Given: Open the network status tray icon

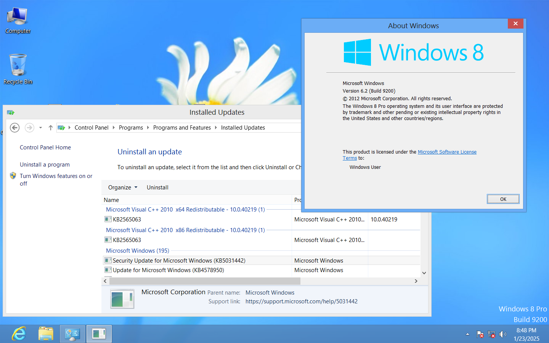Looking at the screenshot, I should 491,334.
